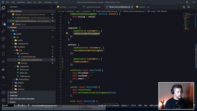
Task: Expand the assets folder
Action: click(13, 40)
